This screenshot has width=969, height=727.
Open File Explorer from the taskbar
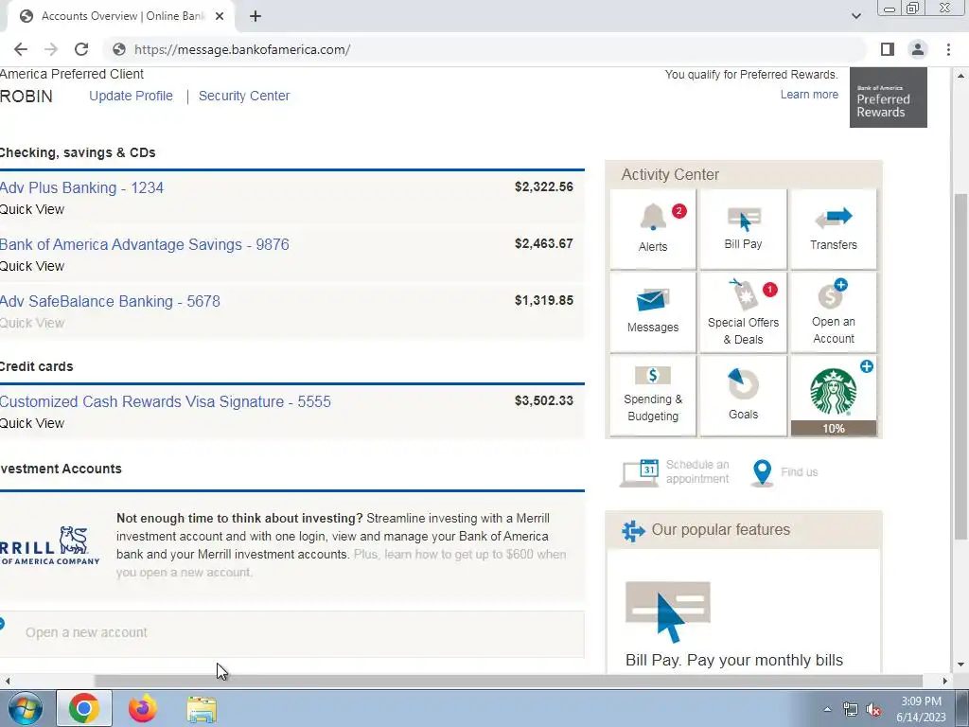click(x=202, y=709)
